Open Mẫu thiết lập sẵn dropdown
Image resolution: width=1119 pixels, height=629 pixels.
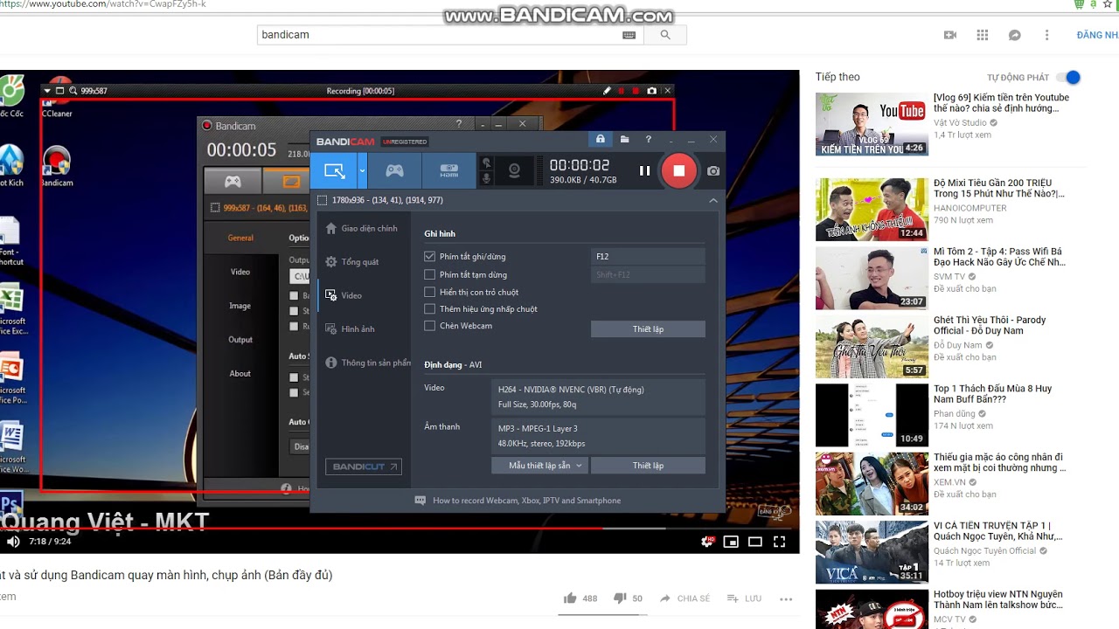pos(539,466)
